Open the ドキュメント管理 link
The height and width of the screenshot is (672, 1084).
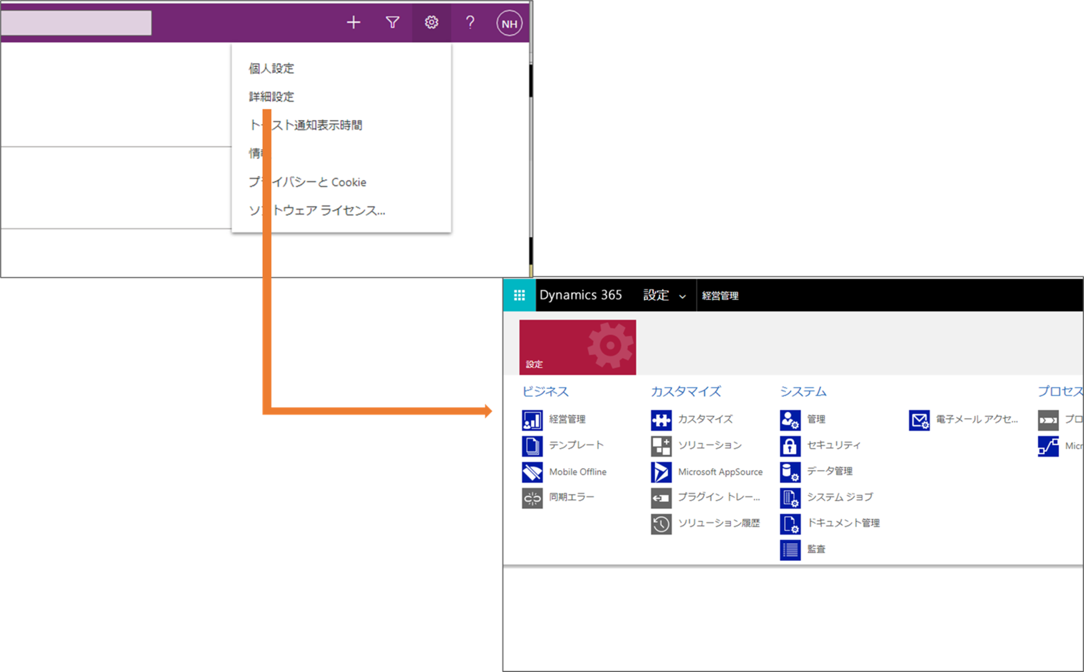843,523
